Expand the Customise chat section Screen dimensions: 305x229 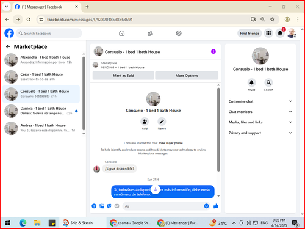(260, 101)
